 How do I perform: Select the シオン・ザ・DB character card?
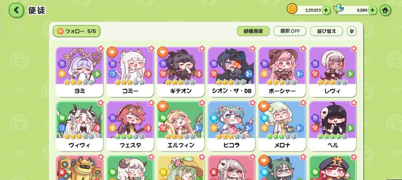pos(231,71)
